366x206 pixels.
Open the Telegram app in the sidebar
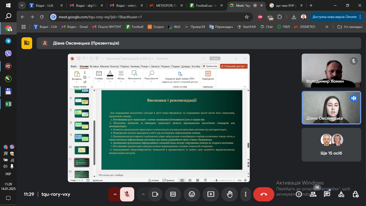(x=8, y=41)
